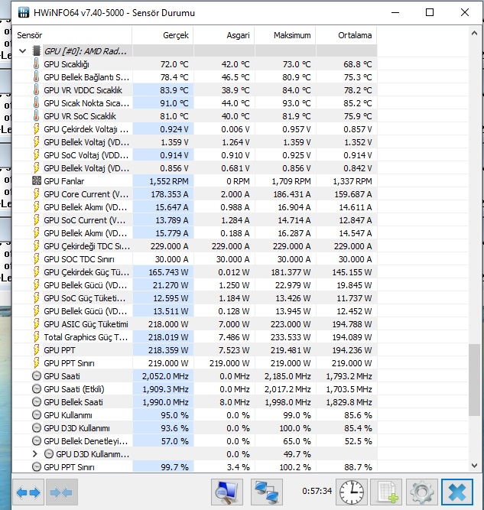This screenshot has width=484, height=510.
Task: Select GPU Çekirdek Güç Tü... row label
Action: click(86, 272)
